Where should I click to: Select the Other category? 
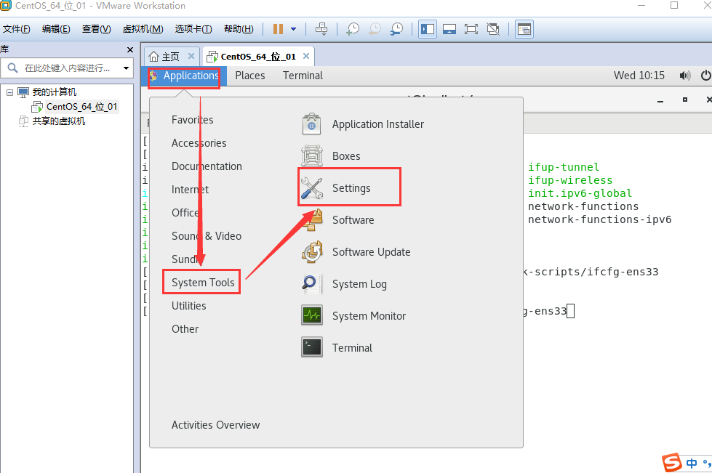point(185,329)
